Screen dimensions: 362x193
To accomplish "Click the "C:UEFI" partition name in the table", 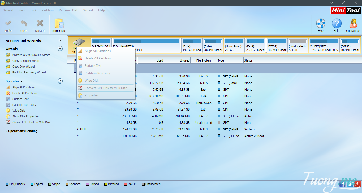I will pyautogui.click(x=82, y=129).
